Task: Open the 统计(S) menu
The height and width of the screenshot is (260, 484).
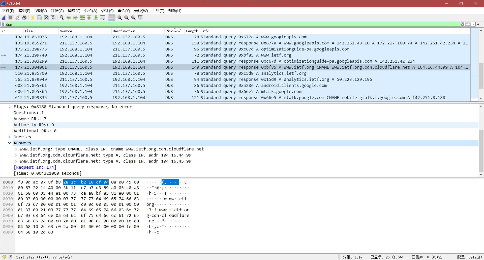Action: click(x=107, y=11)
